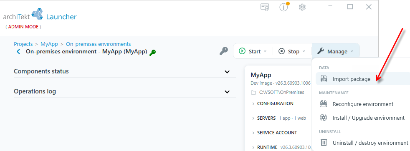Click the Manage button label
The width and height of the screenshot is (410, 151).
[x=337, y=51]
